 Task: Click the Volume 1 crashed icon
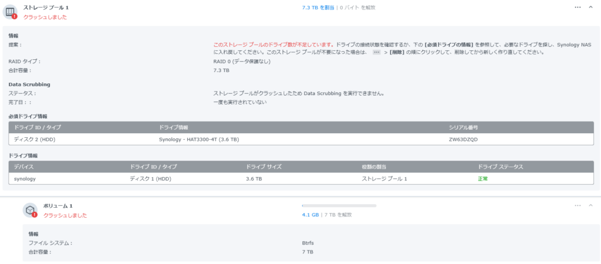tap(31, 210)
